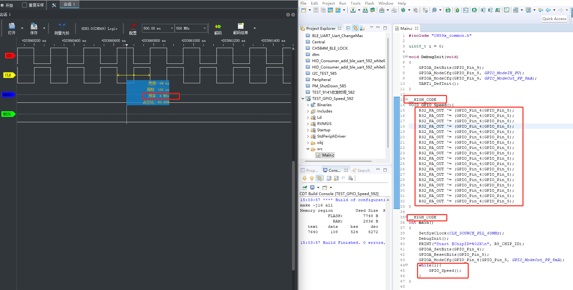Select the CH584M_BLE_LOCK project
Viewport: 573px width, 290px height.
330,48
